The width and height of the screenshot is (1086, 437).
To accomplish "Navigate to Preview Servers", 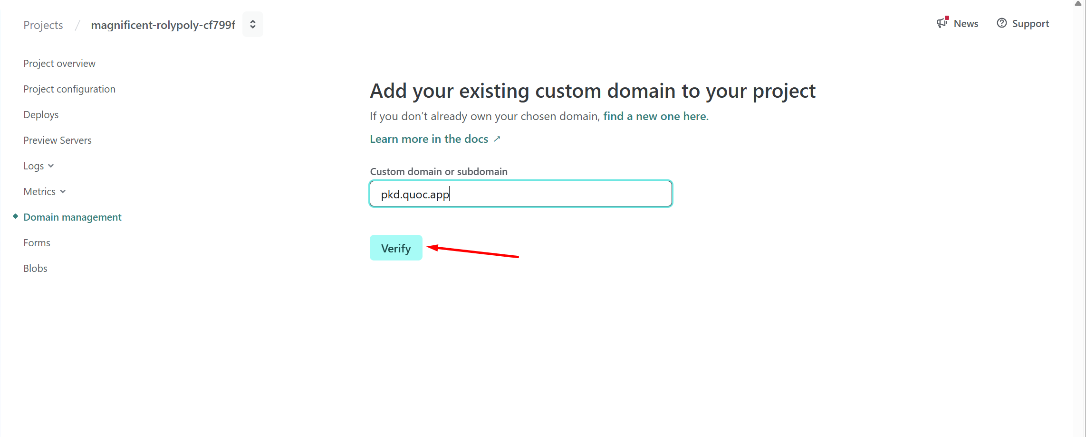I will (58, 140).
